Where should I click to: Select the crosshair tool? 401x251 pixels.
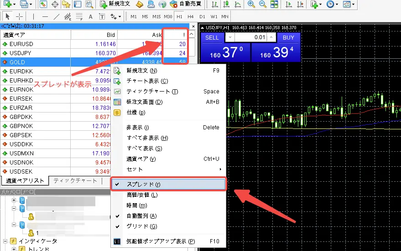click(x=19, y=16)
